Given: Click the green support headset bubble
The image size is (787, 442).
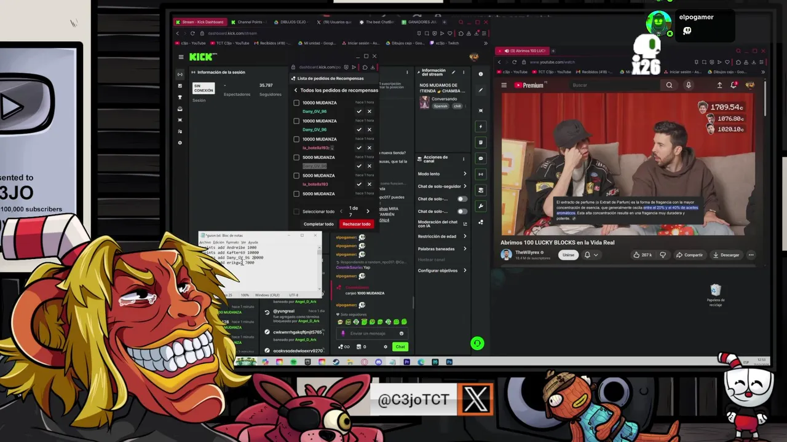Looking at the screenshot, I should pyautogui.click(x=477, y=343).
